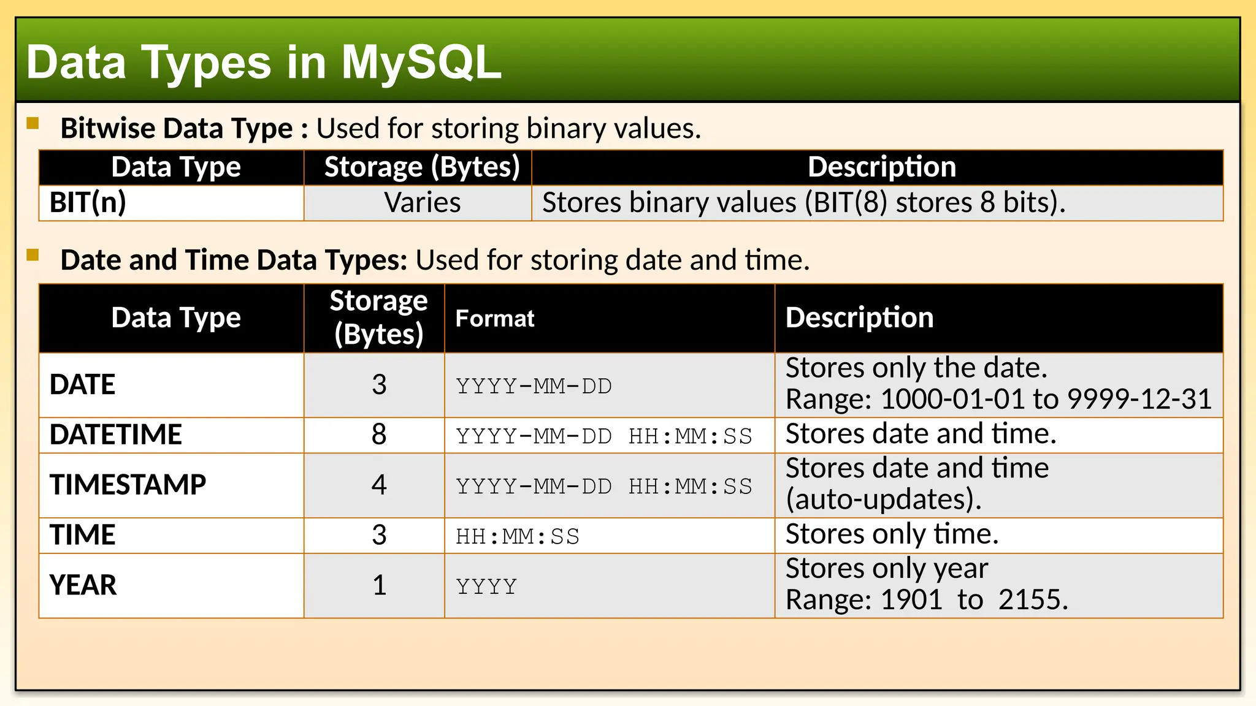This screenshot has width=1256, height=706.
Task: Select the DATETIME row label
Action: [x=115, y=435]
